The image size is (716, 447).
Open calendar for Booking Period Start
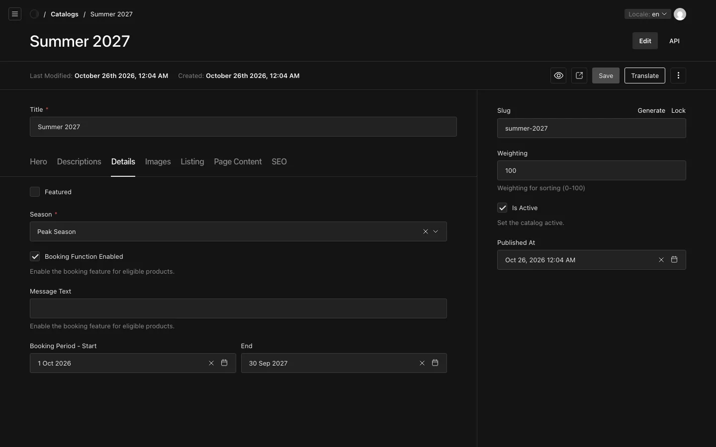pos(224,363)
